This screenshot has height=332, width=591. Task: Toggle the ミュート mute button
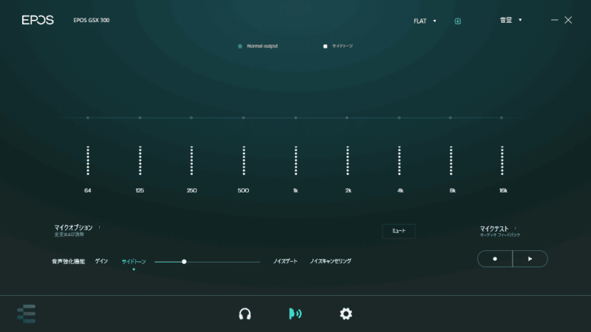(398, 231)
